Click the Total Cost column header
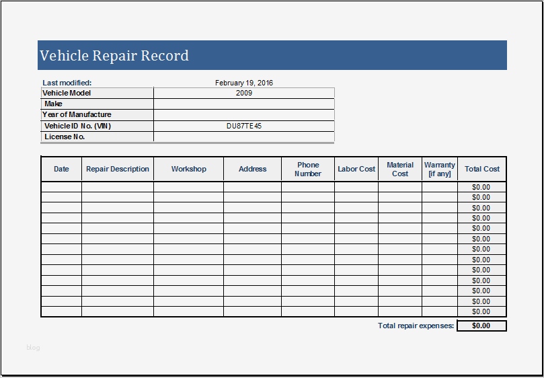The height and width of the screenshot is (378, 544). tap(482, 169)
